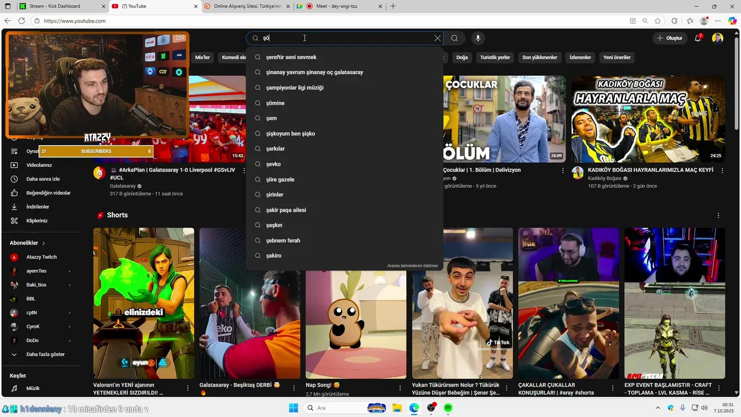This screenshot has width=741, height=417.
Task: Open options for Galatasaray - Beşiktaş DERBİ short
Action: point(294,388)
